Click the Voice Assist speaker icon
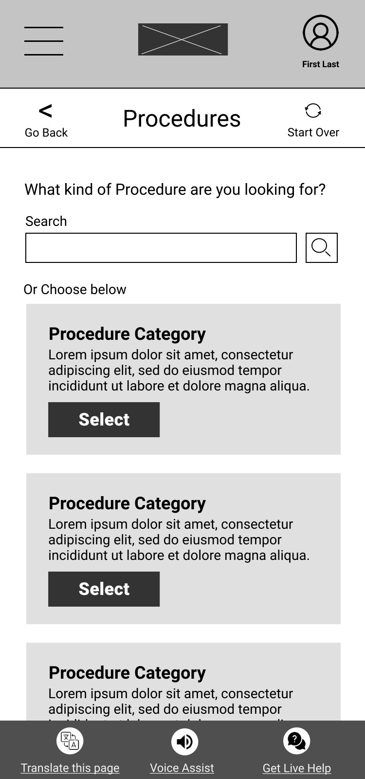The image size is (365, 779). [184, 741]
